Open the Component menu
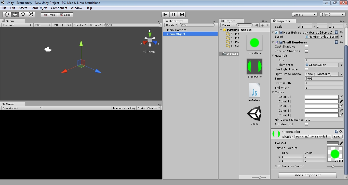Image resolution: width=348 pixels, height=185 pixels. pyautogui.click(x=59, y=8)
